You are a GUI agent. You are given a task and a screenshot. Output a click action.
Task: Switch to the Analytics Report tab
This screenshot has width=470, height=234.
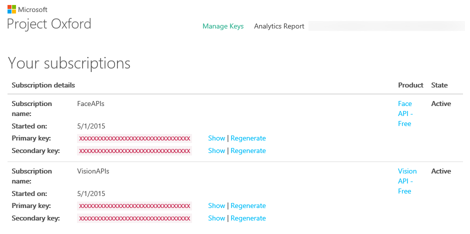click(279, 26)
